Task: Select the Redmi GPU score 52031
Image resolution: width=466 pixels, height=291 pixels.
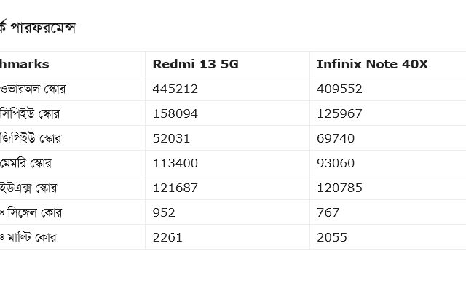Action: [x=171, y=138]
